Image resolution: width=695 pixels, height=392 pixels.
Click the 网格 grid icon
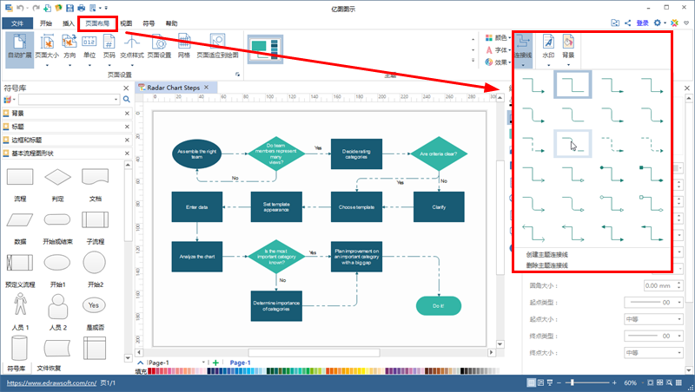tap(184, 47)
